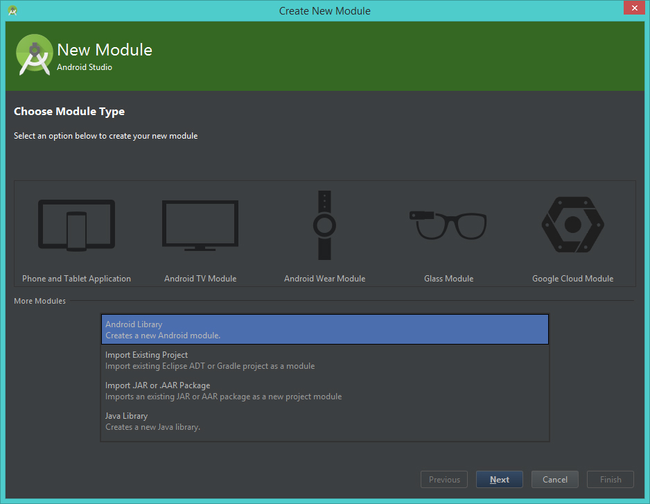This screenshot has width=650, height=504.
Task: Click the Finish button
Action: click(x=610, y=479)
